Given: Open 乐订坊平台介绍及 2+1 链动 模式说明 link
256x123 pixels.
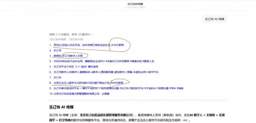Looking at the screenshot, I should [x=76, y=67].
